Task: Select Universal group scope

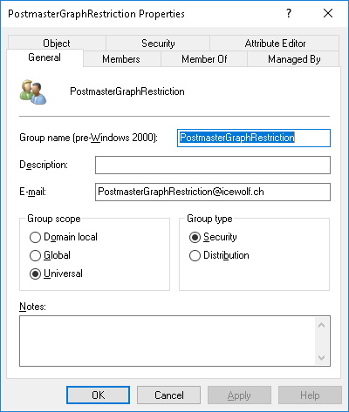Action: point(56,274)
